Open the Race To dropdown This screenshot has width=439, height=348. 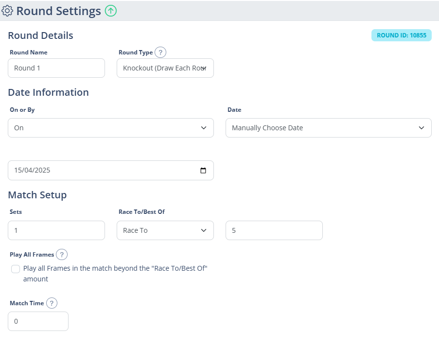tap(165, 230)
